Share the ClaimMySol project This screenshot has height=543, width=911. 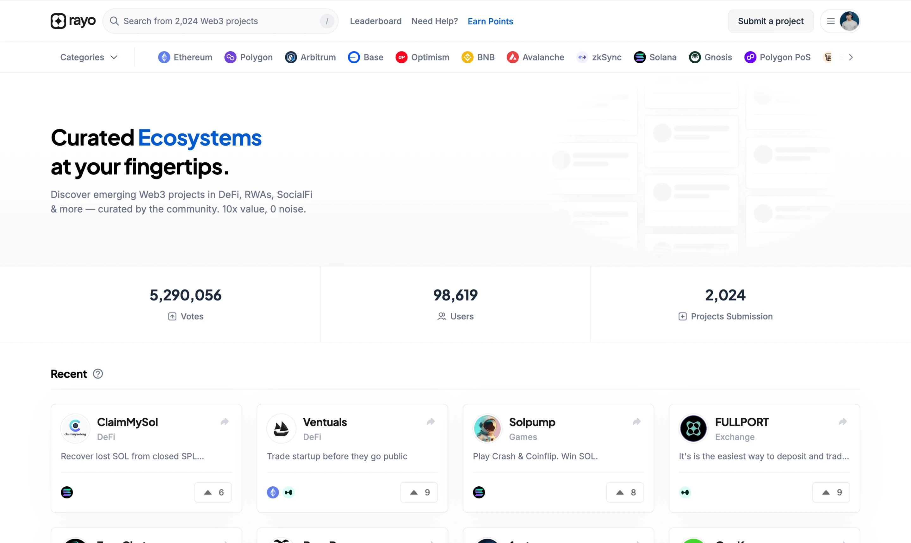(x=225, y=422)
